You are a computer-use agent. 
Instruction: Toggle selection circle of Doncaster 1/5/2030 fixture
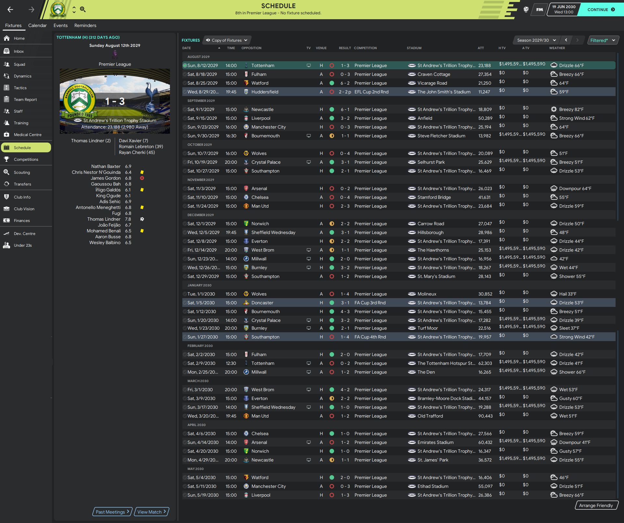pos(185,303)
